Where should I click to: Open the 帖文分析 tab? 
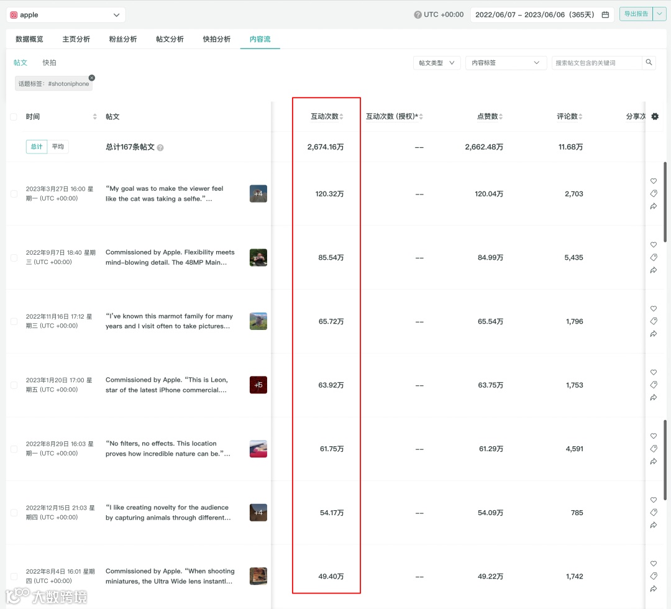[x=170, y=39]
